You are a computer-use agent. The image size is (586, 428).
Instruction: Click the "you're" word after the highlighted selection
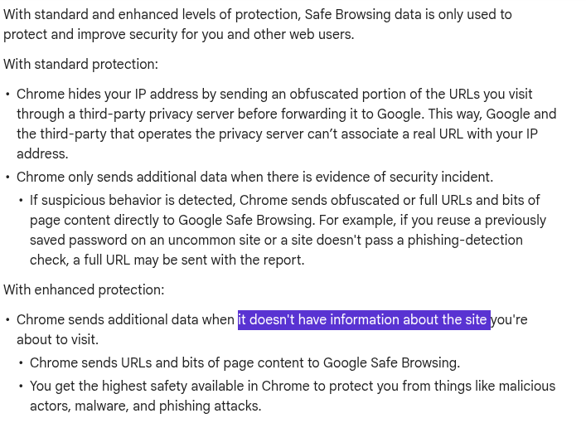(x=509, y=320)
